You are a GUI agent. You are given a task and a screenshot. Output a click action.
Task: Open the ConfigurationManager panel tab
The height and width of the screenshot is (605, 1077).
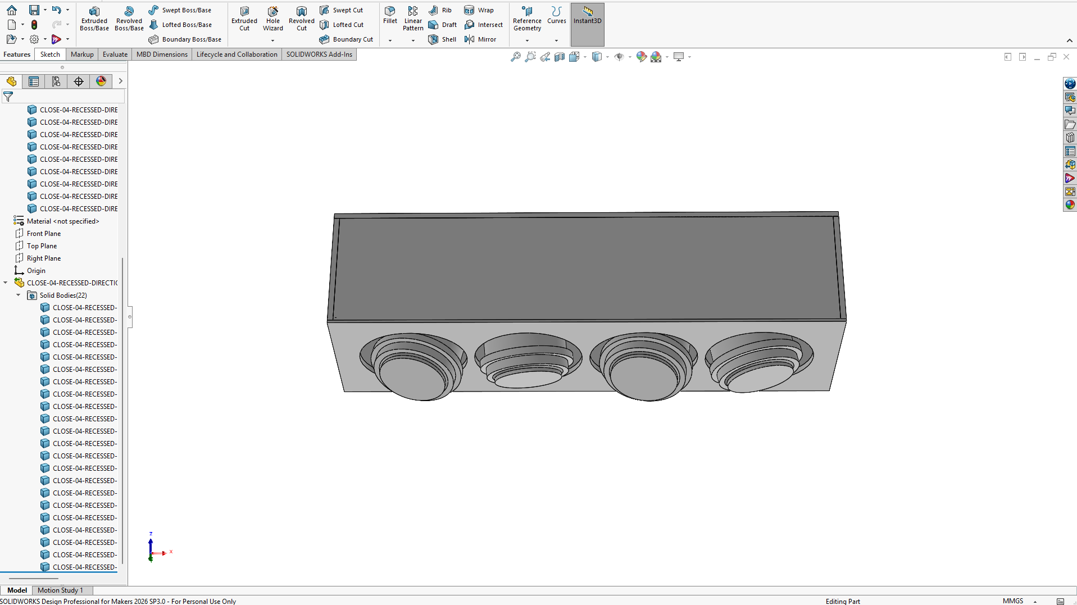[56, 81]
